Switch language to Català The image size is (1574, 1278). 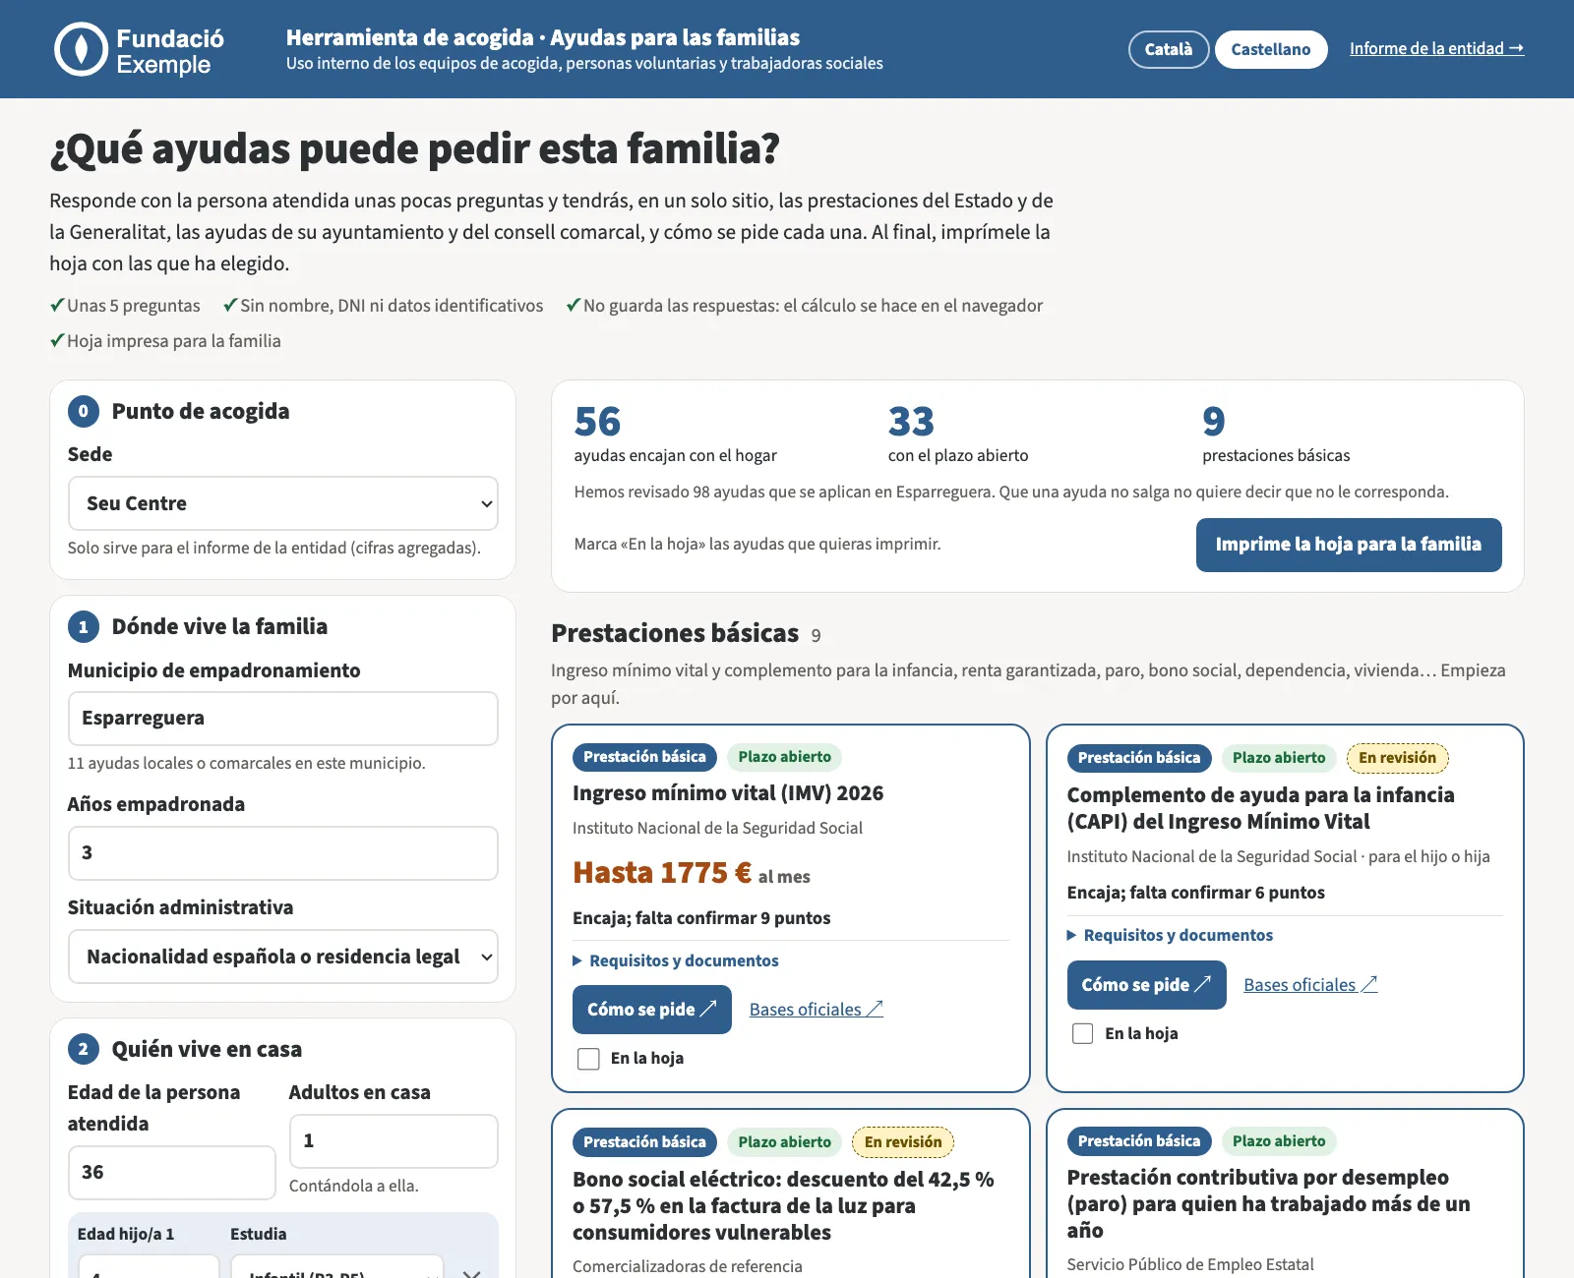pyautogui.click(x=1168, y=49)
